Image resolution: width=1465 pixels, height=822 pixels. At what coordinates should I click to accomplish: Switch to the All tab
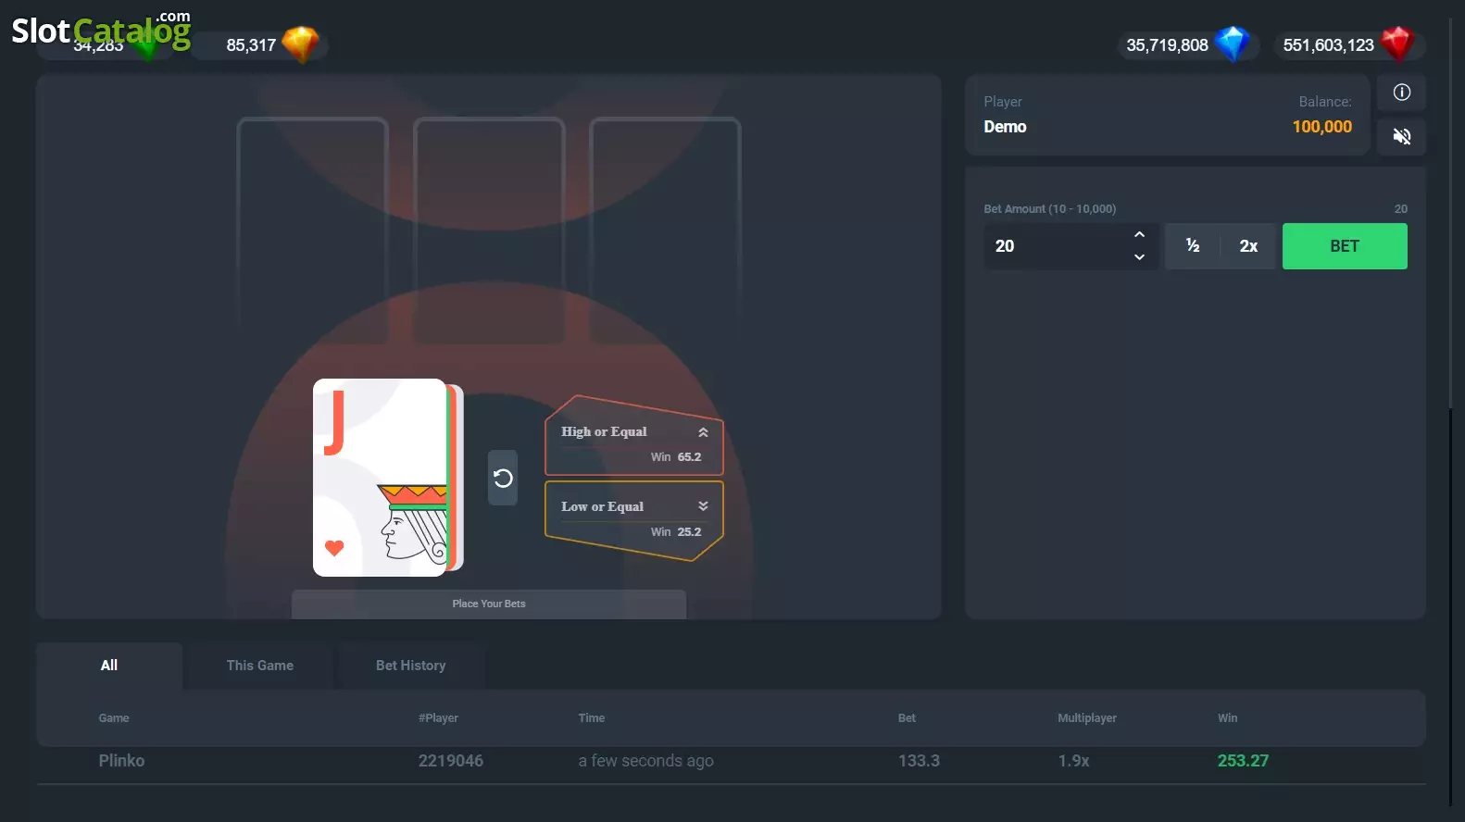click(x=109, y=666)
